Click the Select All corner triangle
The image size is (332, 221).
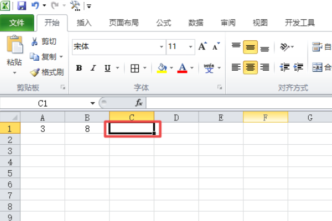10,117
